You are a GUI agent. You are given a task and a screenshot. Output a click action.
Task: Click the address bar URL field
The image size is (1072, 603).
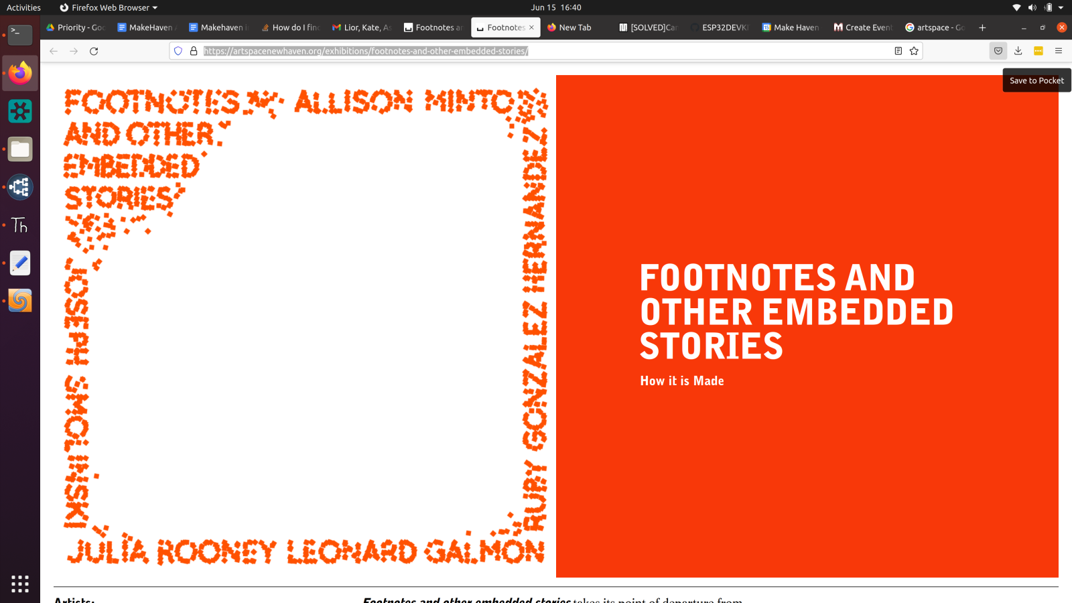[x=536, y=51]
